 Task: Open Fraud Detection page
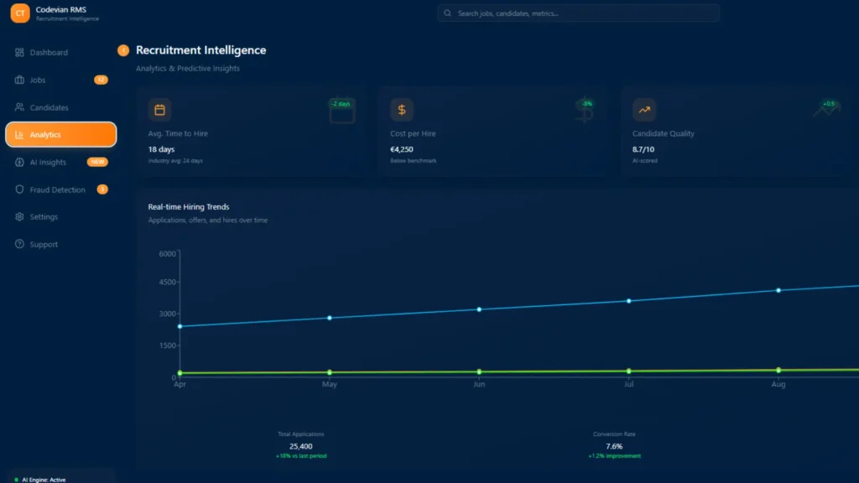point(57,190)
